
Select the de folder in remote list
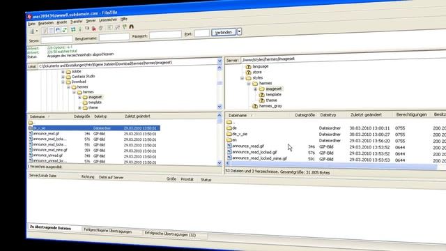coord(234,128)
